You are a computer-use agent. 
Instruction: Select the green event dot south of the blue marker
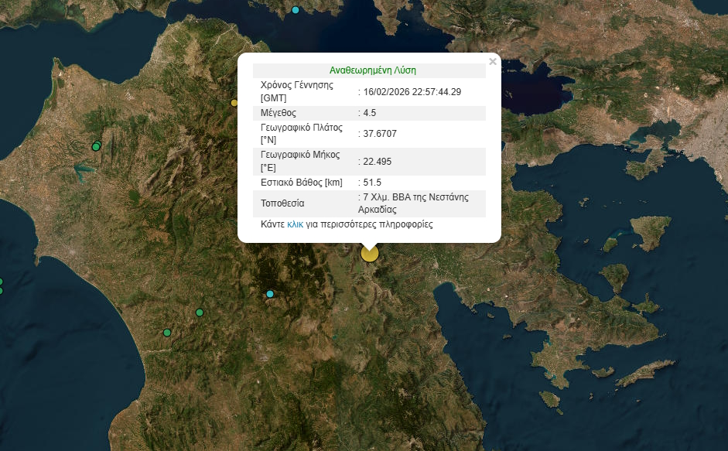tap(199, 313)
